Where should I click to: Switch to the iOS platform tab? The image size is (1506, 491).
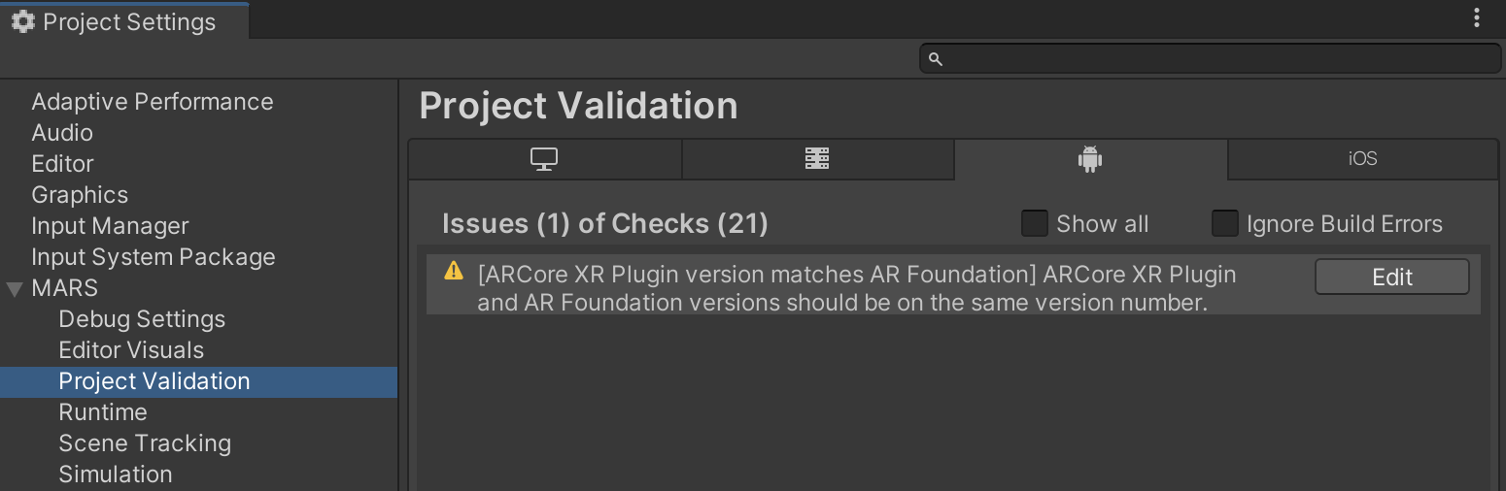1362,159
